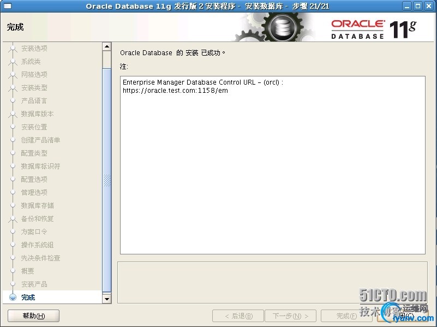Click the 先决条件检查 step arrow marker

tap(12, 258)
